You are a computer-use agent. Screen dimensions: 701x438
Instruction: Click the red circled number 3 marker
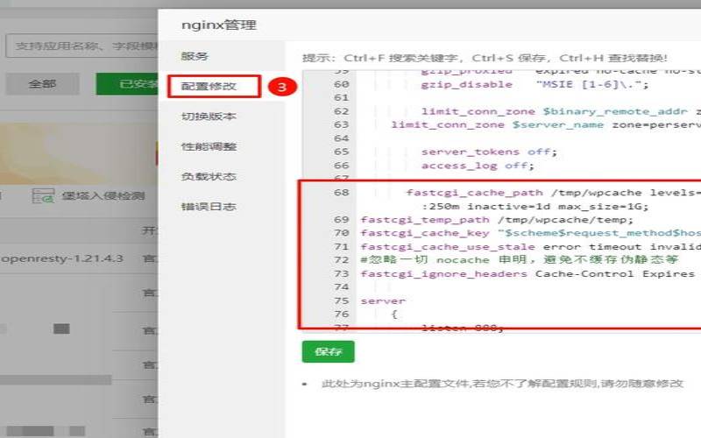point(279,87)
